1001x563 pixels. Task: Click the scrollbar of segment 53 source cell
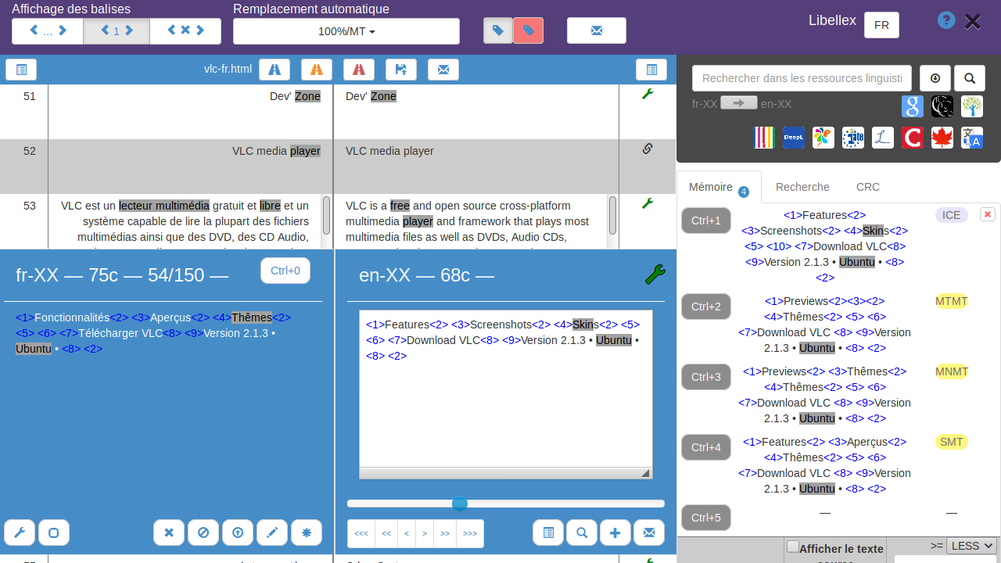(326, 215)
